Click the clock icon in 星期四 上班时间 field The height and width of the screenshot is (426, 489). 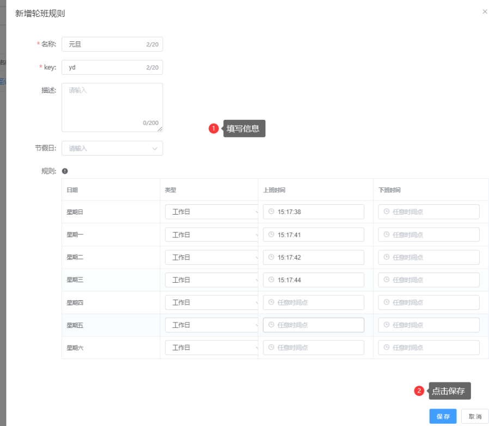click(271, 302)
